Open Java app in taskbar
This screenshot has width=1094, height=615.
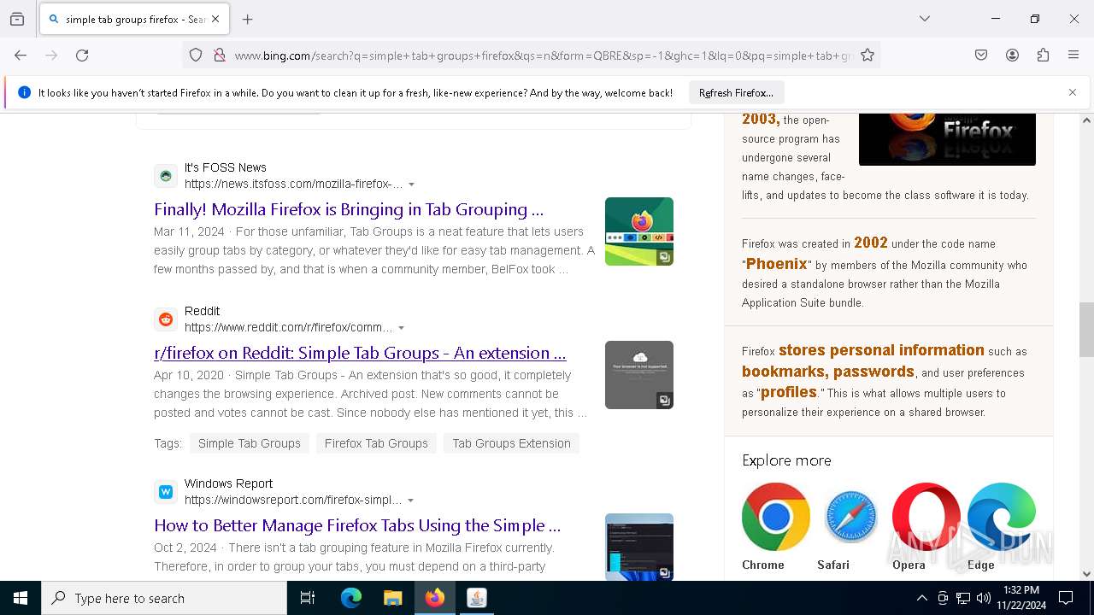click(x=477, y=598)
